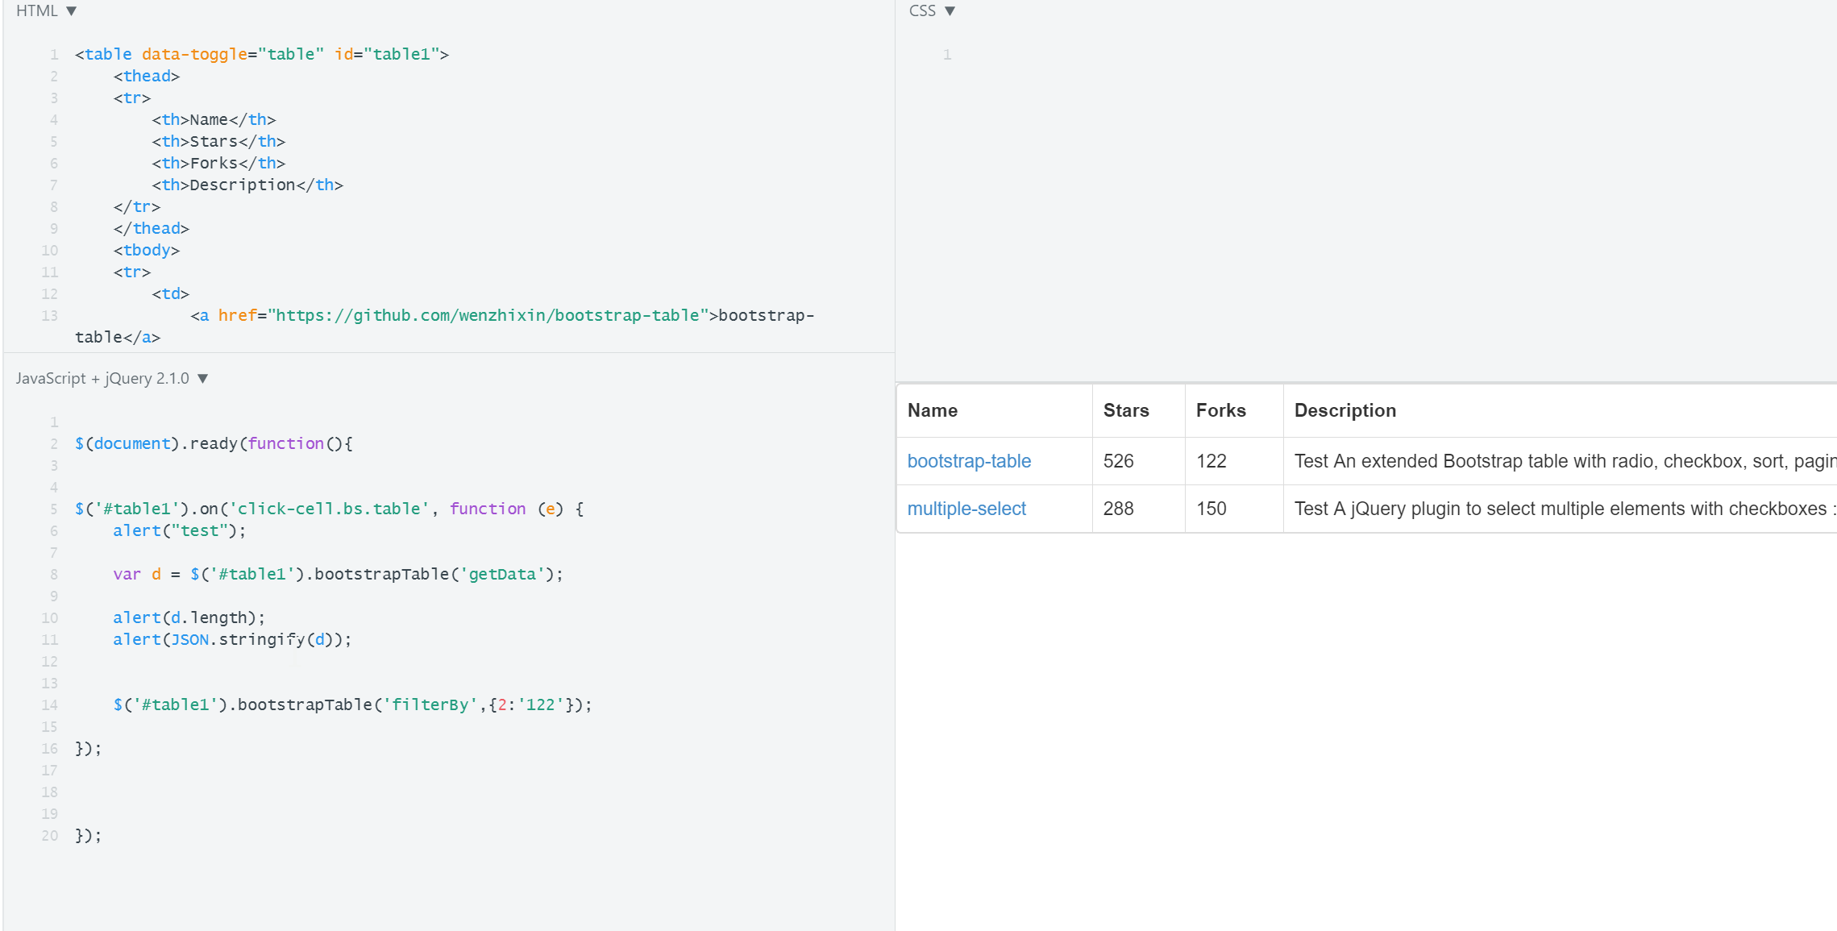Click the table cell showing 150 forks
The height and width of the screenshot is (931, 1837).
1211,509
